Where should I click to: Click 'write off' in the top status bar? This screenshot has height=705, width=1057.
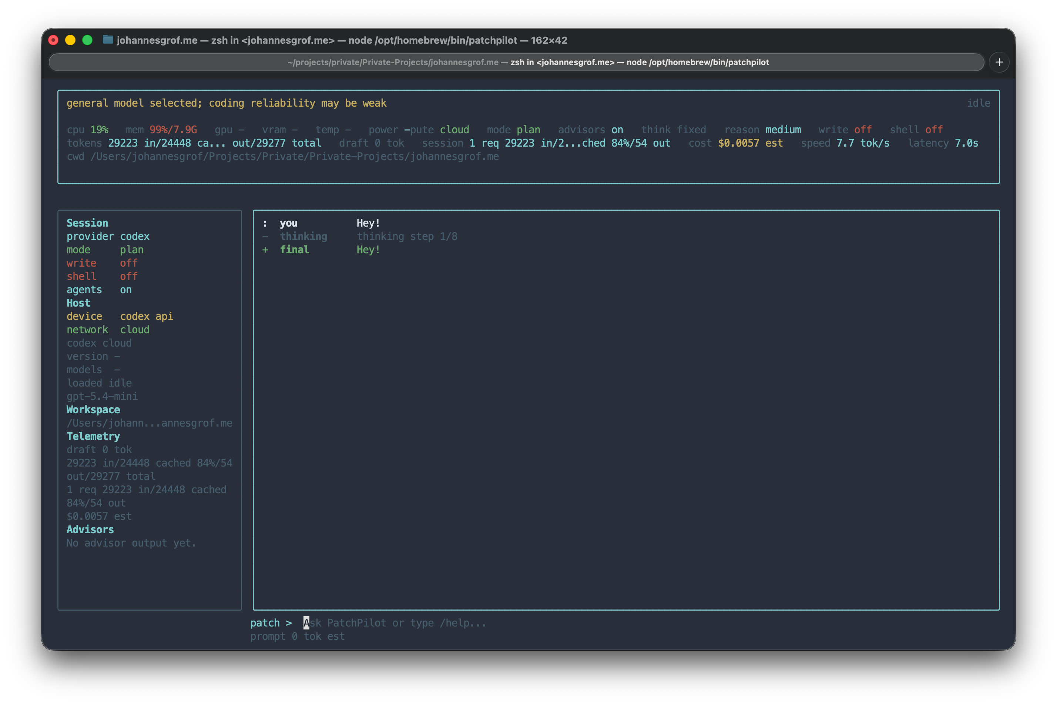point(845,130)
